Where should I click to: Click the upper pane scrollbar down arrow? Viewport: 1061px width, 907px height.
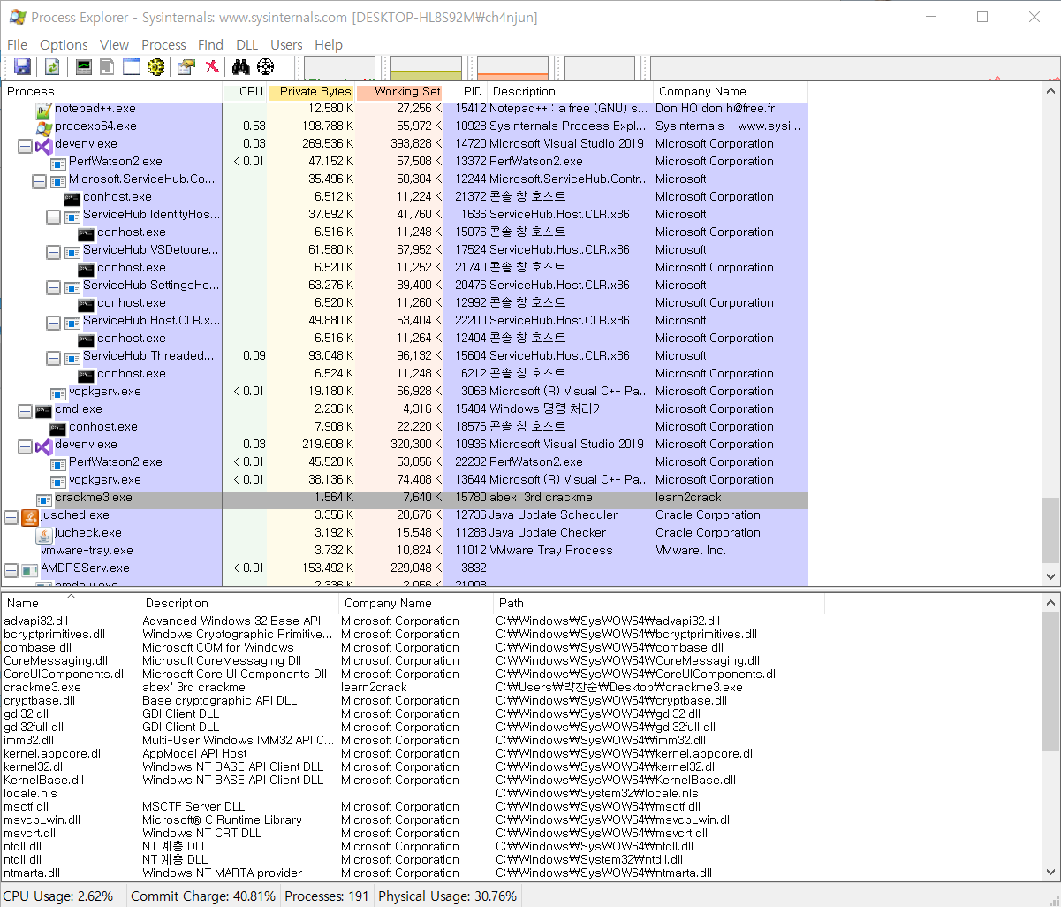pos(1051,576)
